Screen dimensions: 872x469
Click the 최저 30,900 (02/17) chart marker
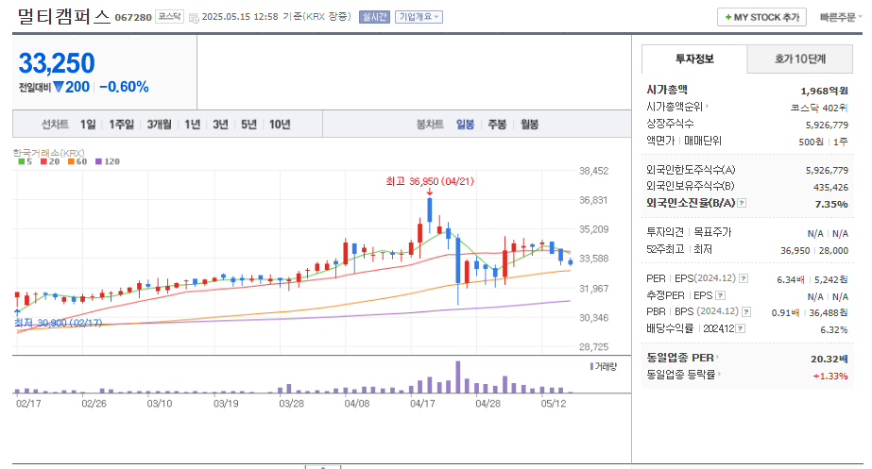[x=58, y=323]
